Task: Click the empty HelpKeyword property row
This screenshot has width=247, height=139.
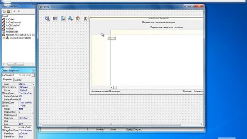Action: pos(17,115)
